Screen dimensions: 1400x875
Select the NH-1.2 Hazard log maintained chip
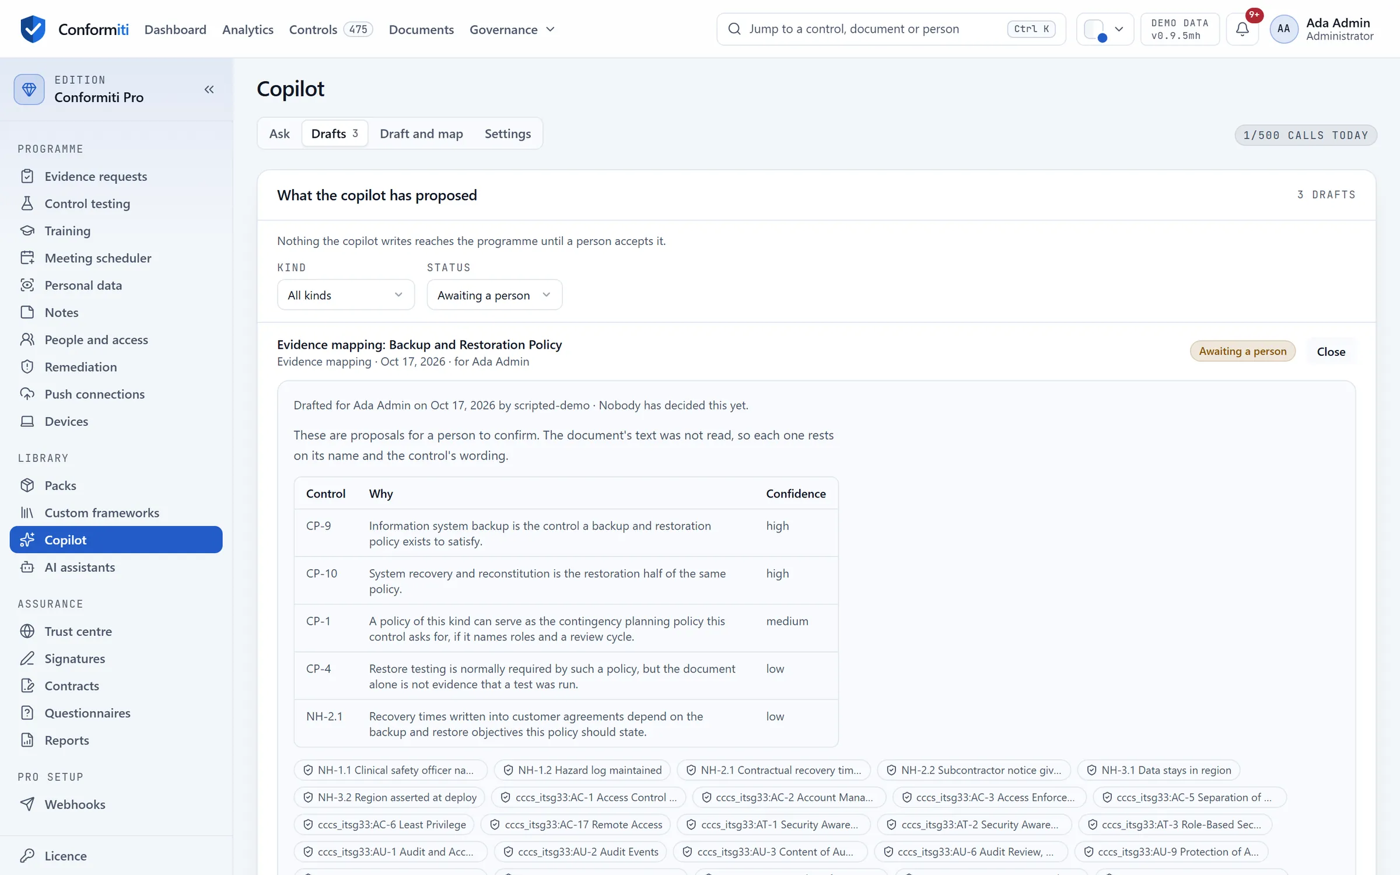point(582,770)
